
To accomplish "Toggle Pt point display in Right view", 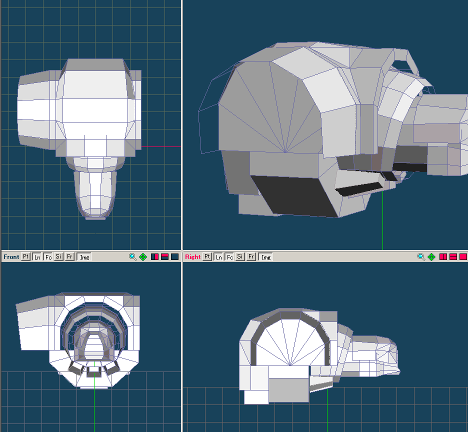I will tap(207, 256).
